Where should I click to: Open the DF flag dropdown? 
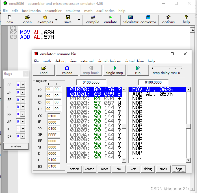click(x=23, y=136)
